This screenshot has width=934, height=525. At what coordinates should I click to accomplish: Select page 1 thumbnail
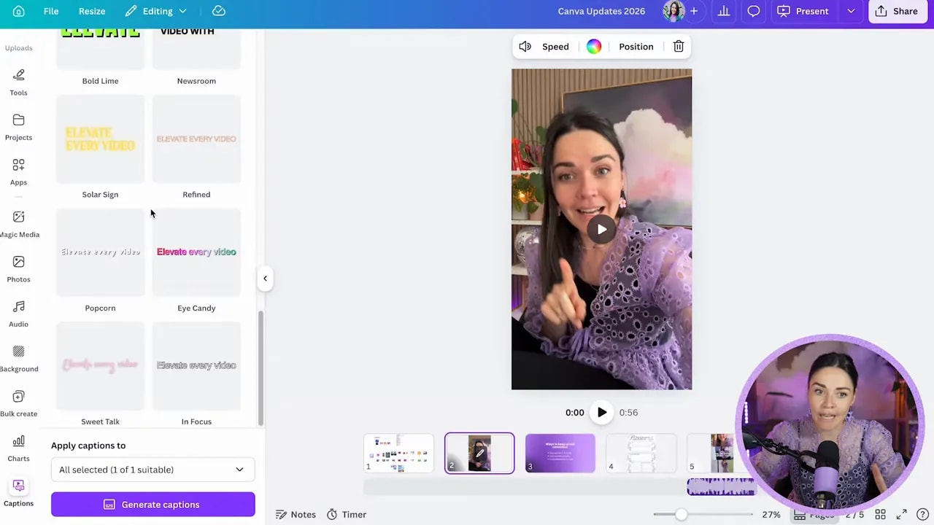(398, 454)
